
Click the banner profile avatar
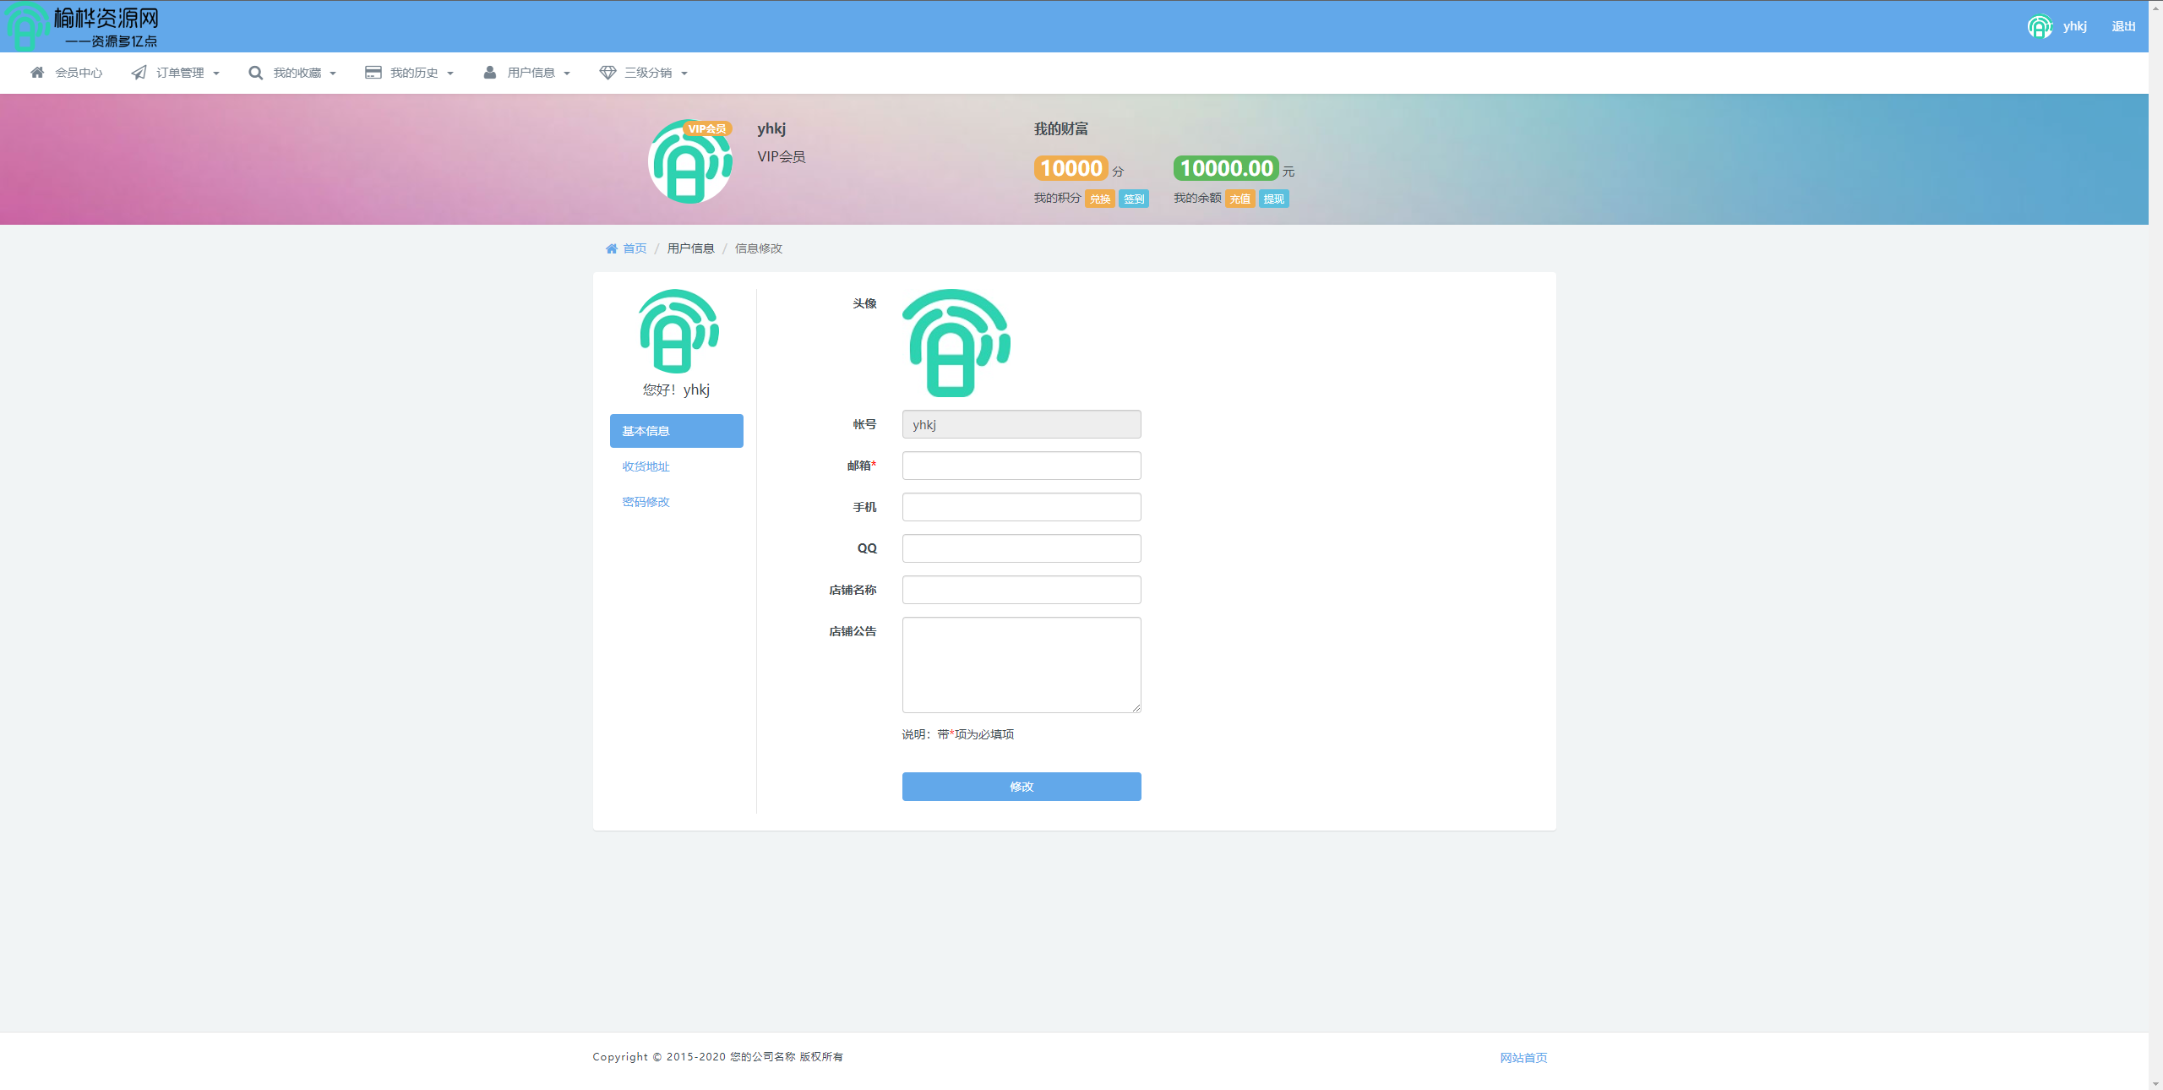pos(690,161)
